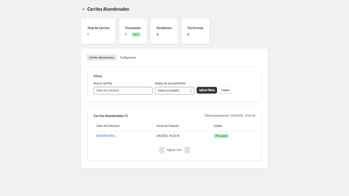Open the Total de Carritos card
This screenshot has width=349, height=196.
point(98,31)
